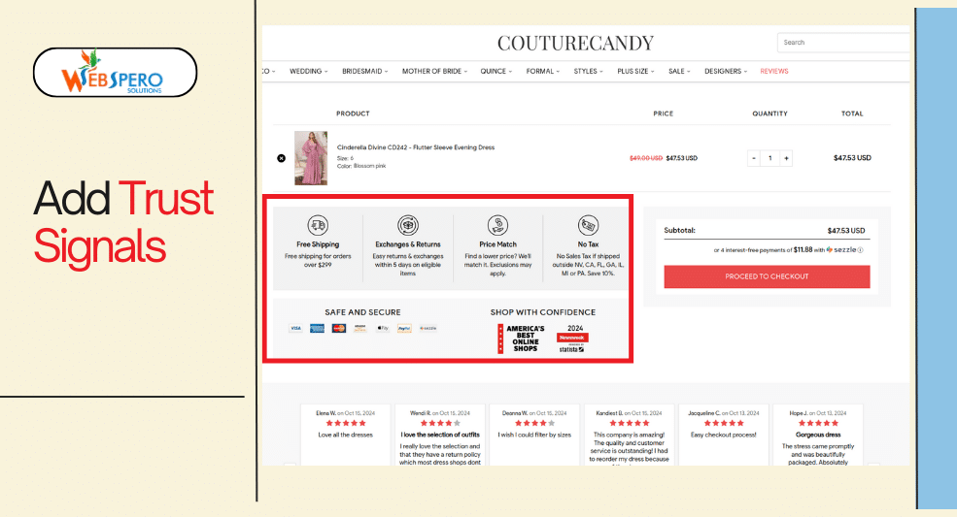Decrease quantity with the minus button
957x517 pixels.
point(754,158)
